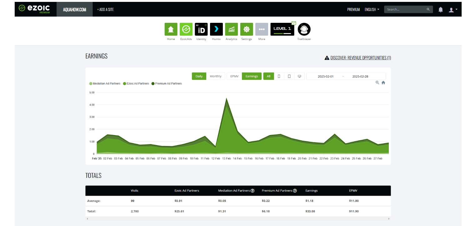Viewport: 476px width, 226px height.
Task: Open the More options icon
Action: pos(262,29)
